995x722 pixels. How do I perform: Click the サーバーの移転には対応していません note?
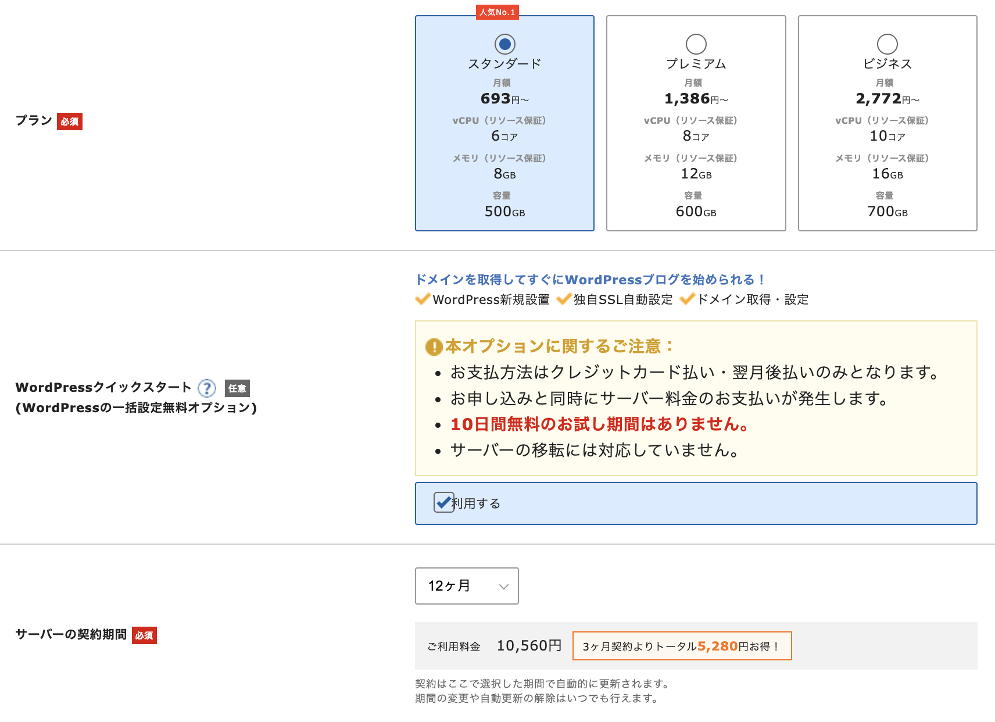pyautogui.click(x=595, y=451)
